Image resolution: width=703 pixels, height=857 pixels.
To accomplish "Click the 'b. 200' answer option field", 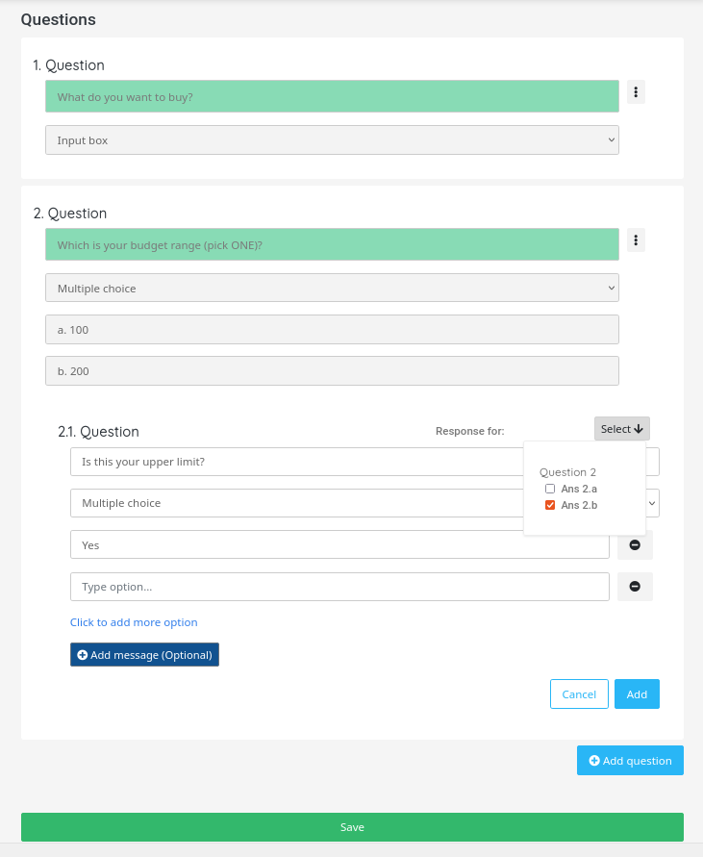I will click(332, 370).
